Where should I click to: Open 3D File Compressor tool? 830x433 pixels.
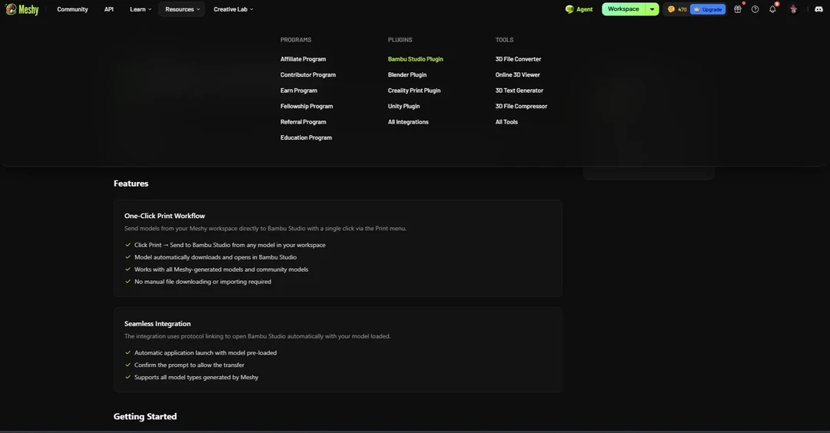(521, 106)
